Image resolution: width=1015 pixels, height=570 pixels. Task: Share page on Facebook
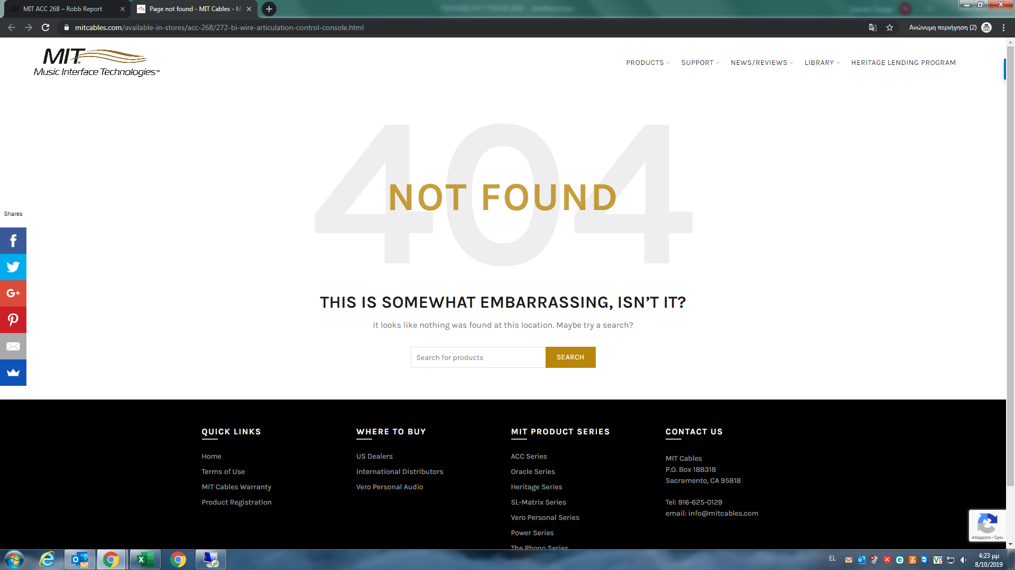[x=13, y=241]
